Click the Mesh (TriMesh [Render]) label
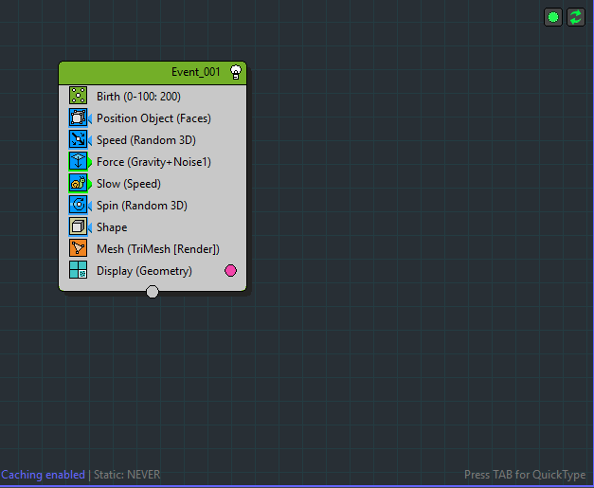The width and height of the screenshot is (594, 488). click(x=157, y=249)
